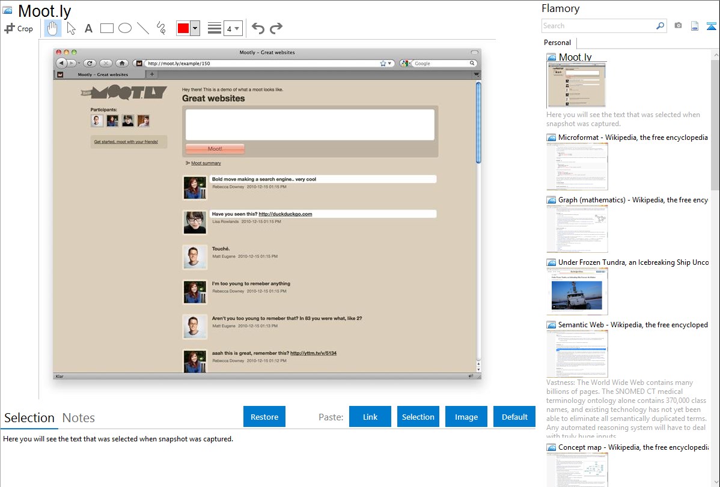
Task: Click the Flamory search field
Action: (x=599, y=26)
